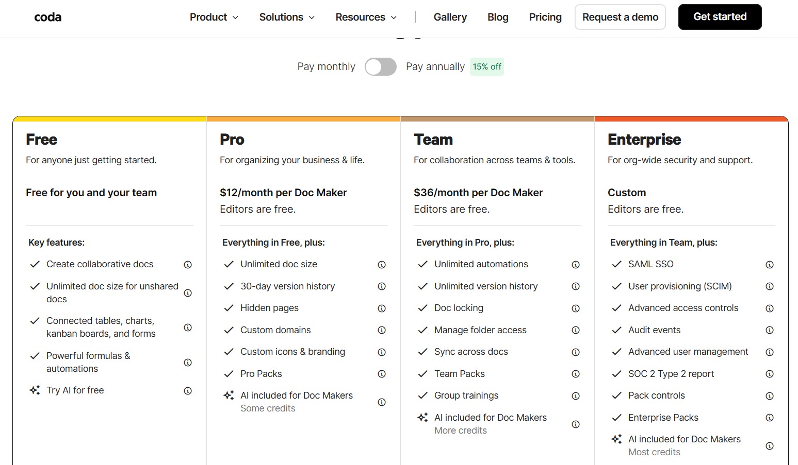Expand the Product dropdown menu

tap(214, 18)
